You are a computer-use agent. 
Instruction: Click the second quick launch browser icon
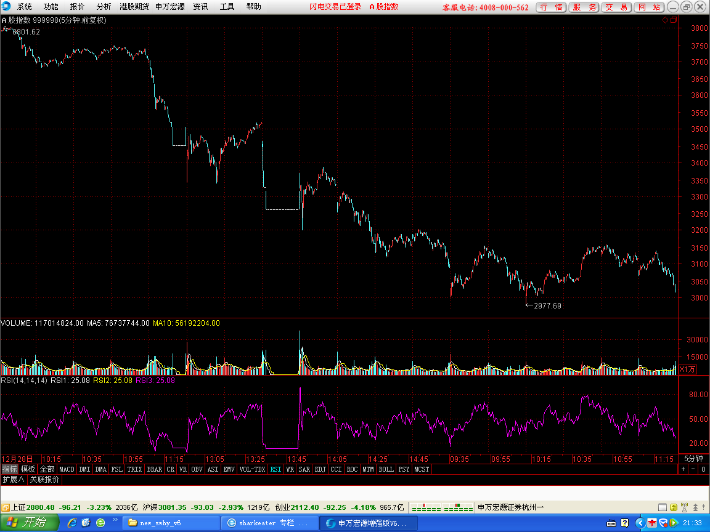[86, 523]
